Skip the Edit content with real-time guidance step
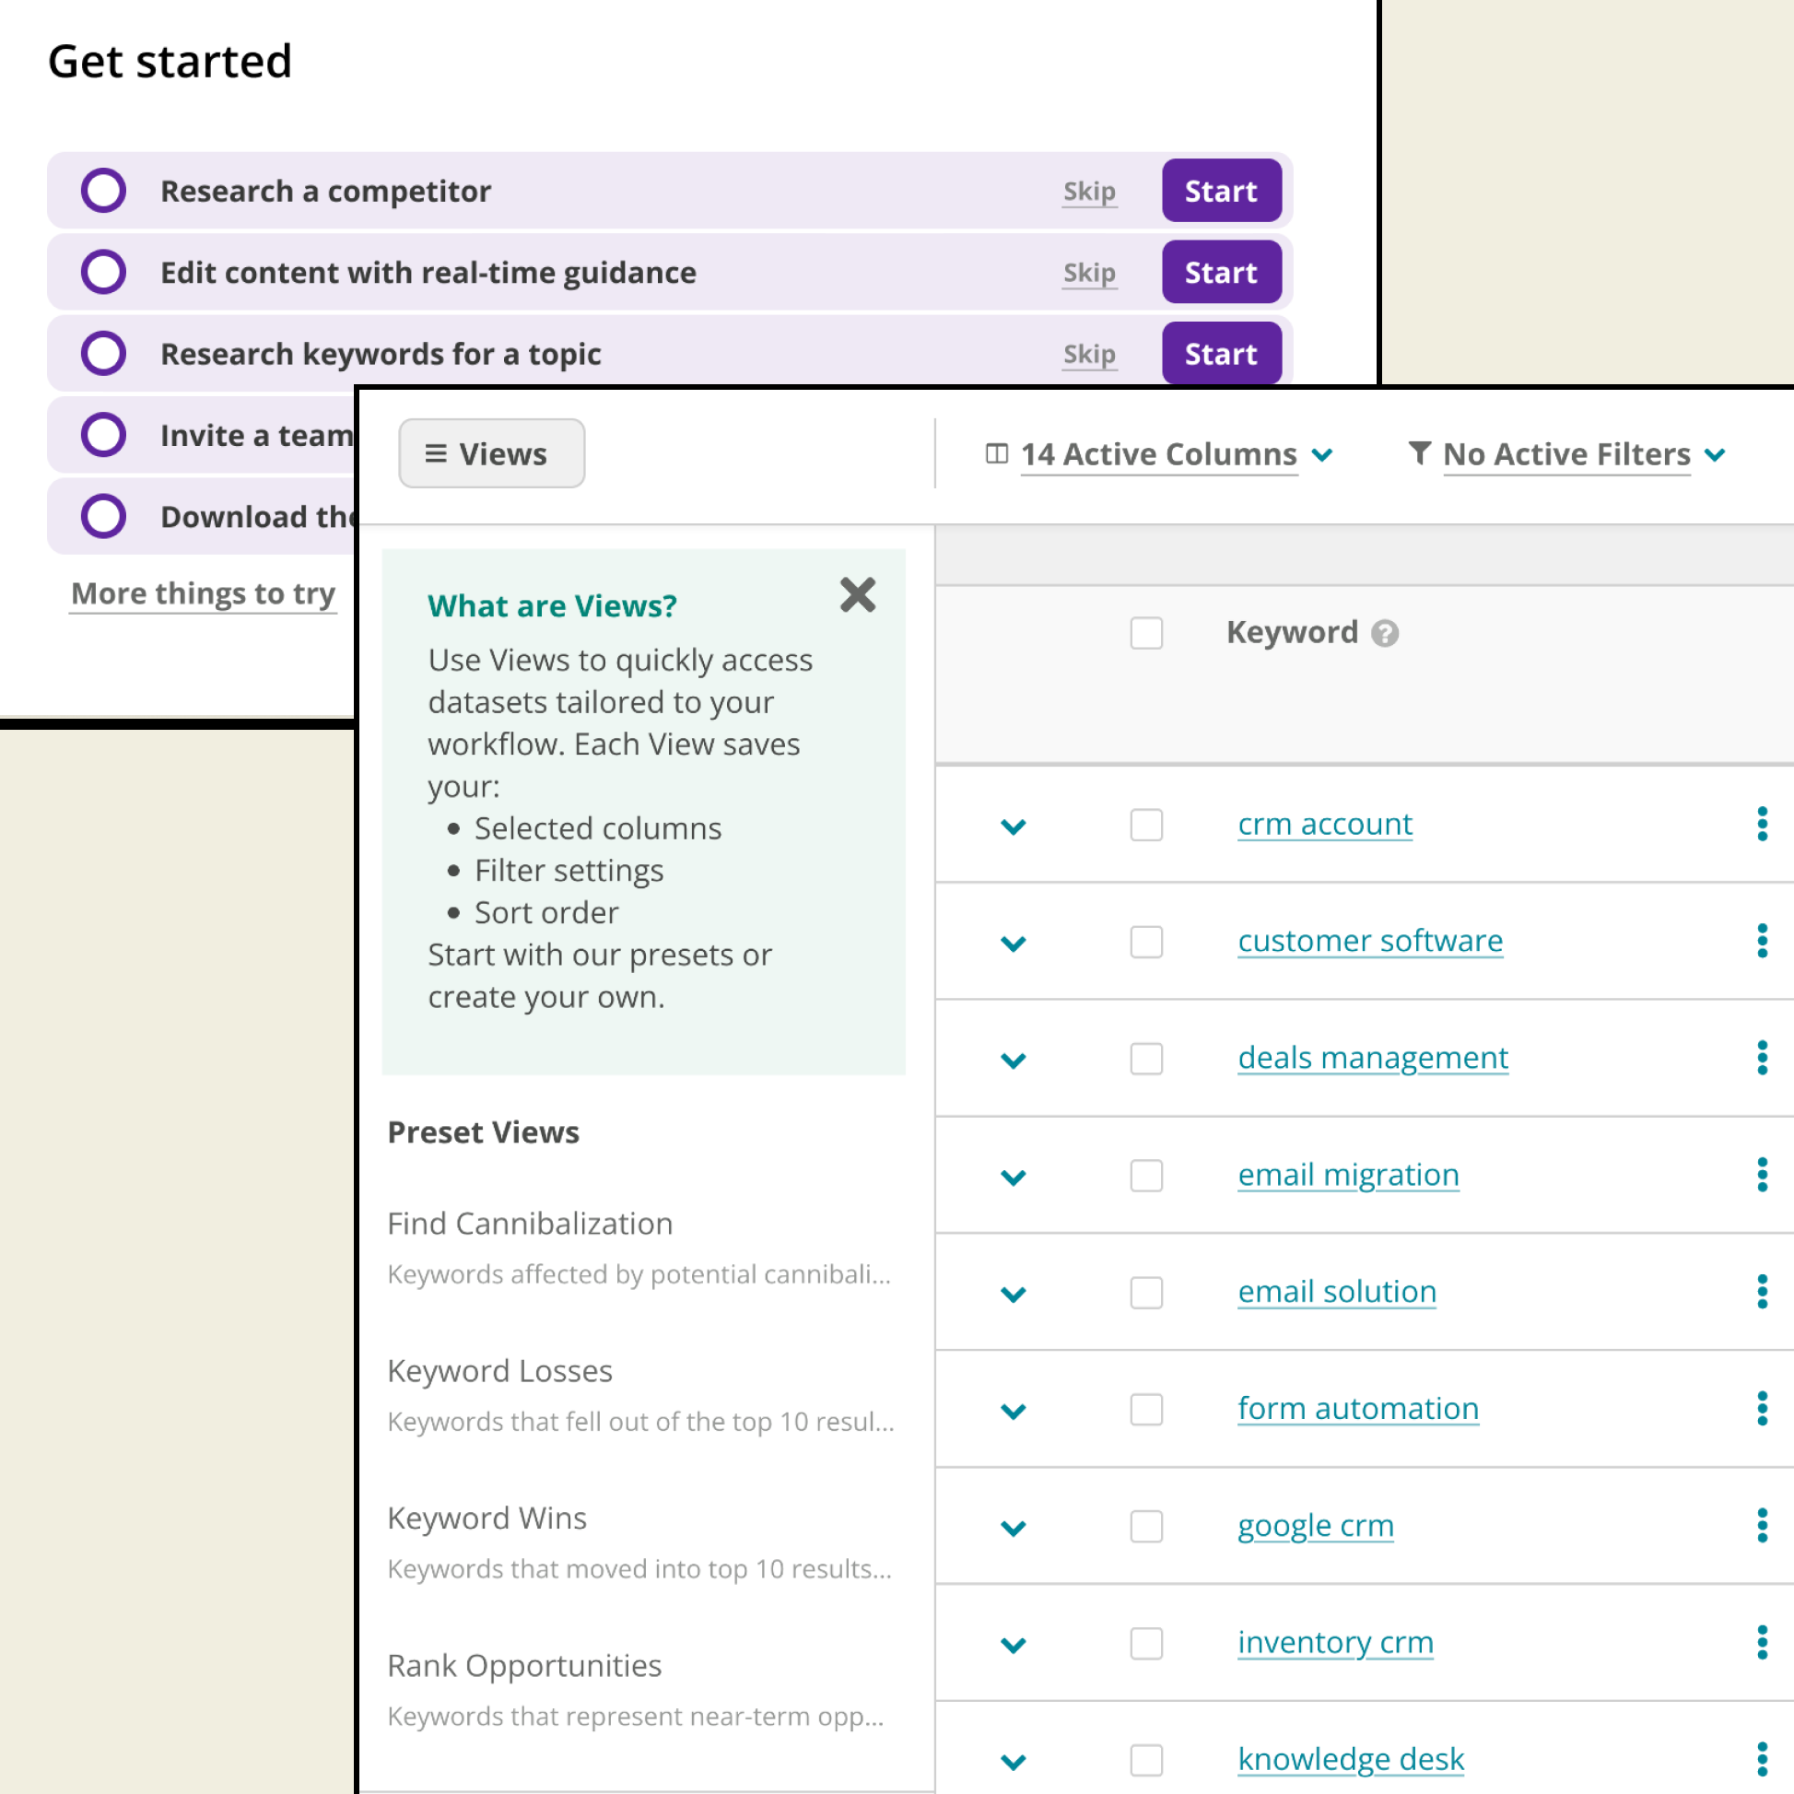1794x1794 pixels. point(1089,273)
